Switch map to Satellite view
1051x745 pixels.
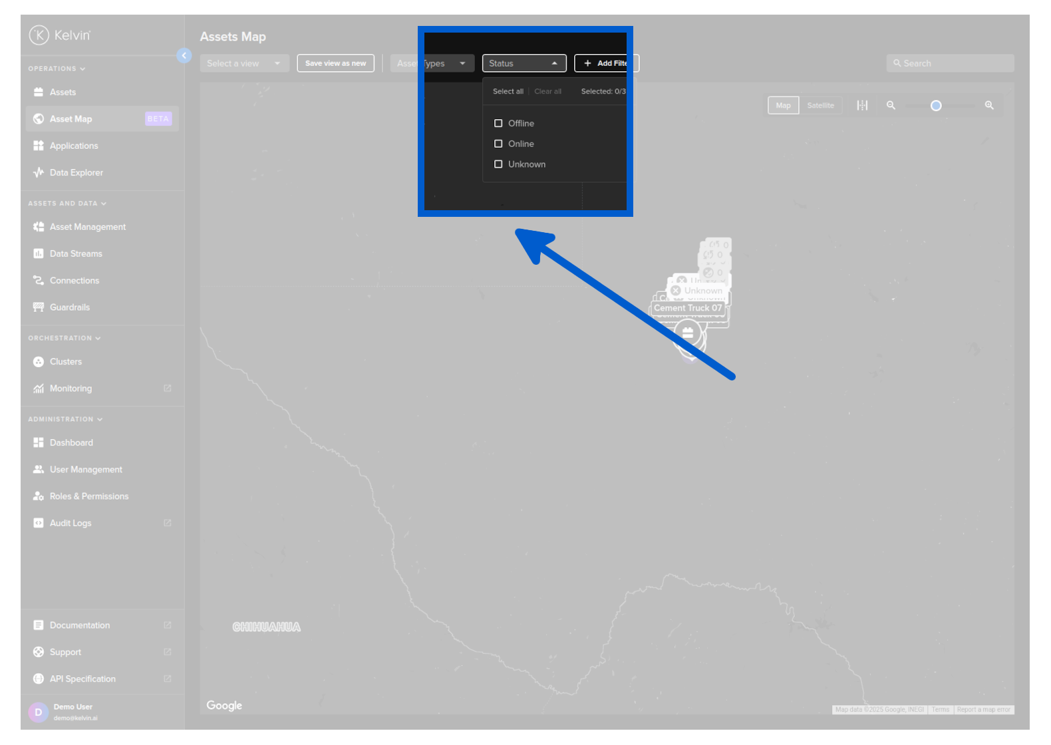coord(820,106)
